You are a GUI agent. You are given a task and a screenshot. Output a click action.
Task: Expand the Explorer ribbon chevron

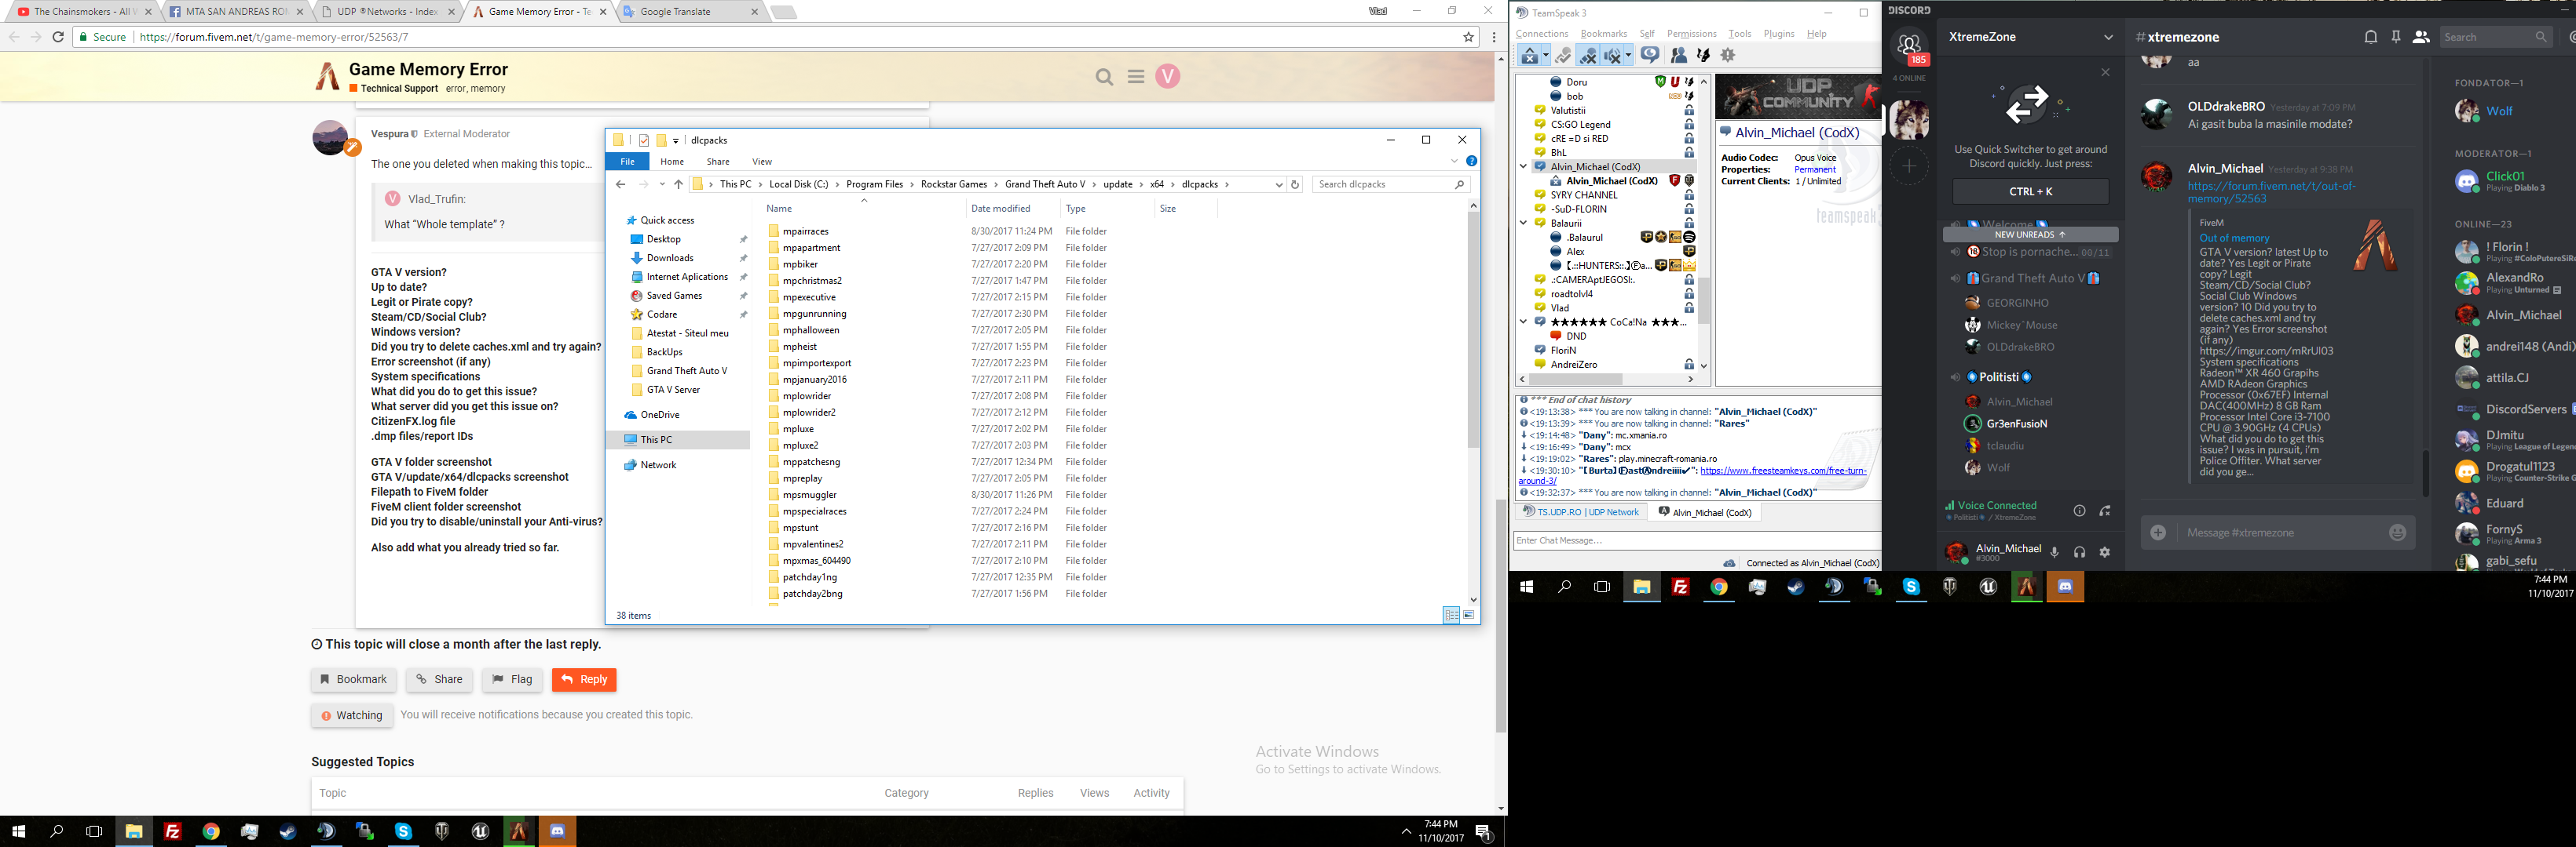1454,161
